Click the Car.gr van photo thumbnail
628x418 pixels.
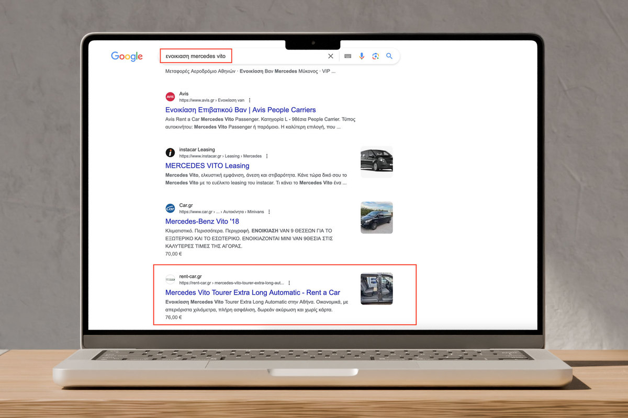pos(377,217)
